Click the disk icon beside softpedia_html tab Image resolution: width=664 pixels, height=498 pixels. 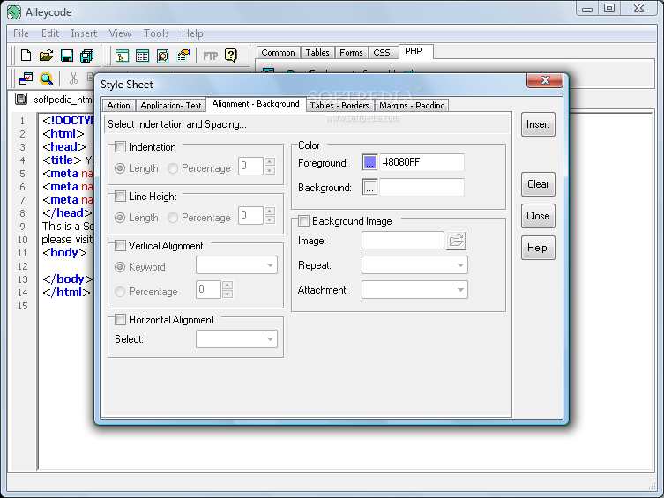[x=21, y=99]
